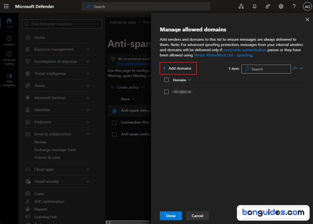Open Learning hub menu item
The width and height of the screenshot is (313, 224).
[x=46, y=217]
